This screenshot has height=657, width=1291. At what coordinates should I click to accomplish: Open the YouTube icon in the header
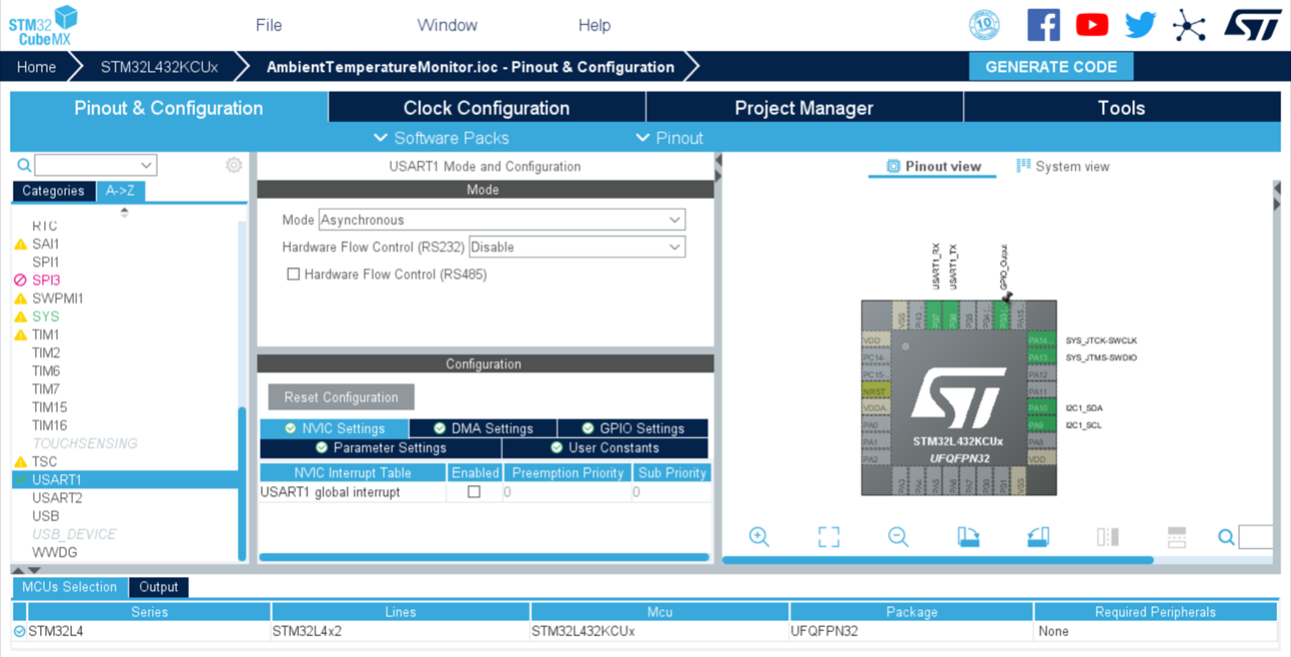click(x=1092, y=25)
